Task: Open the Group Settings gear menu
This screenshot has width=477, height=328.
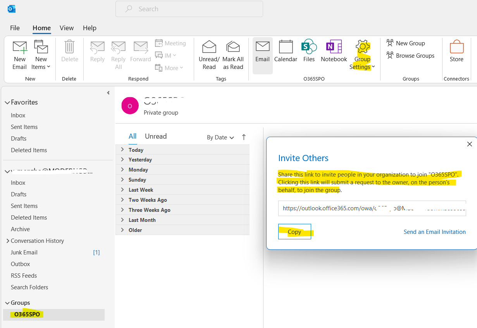Action: click(362, 55)
